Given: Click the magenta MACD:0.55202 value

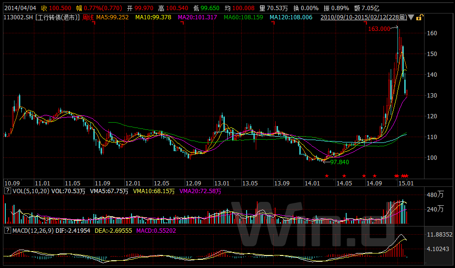Looking at the screenshot, I should click(x=156, y=231).
